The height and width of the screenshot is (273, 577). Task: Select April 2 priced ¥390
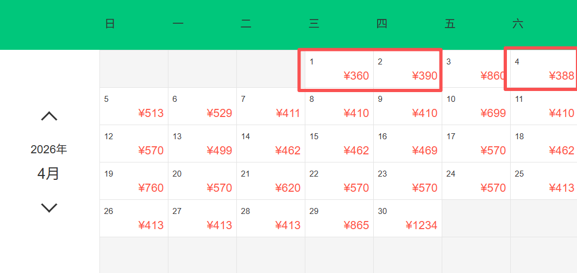coord(407,69)
